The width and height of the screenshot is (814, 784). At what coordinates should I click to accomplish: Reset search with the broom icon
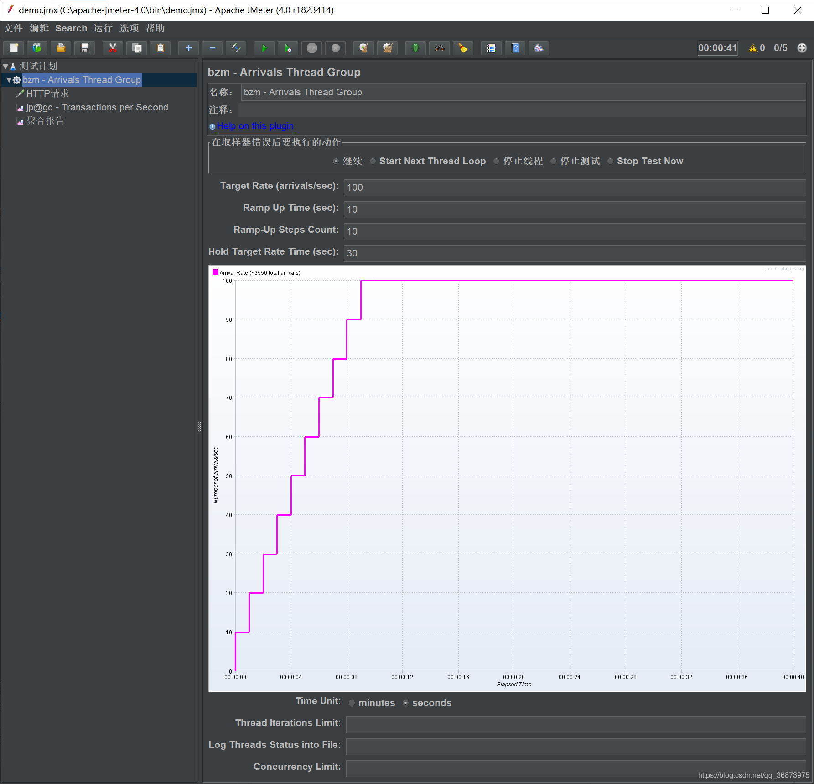coord(463,48)
